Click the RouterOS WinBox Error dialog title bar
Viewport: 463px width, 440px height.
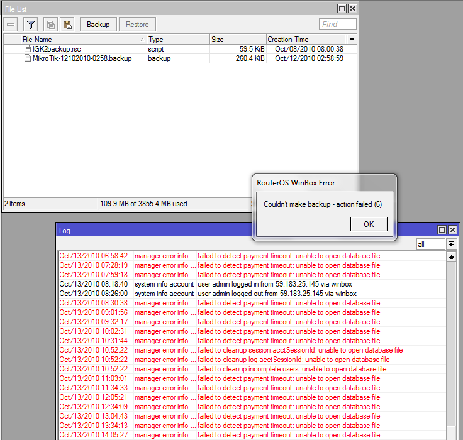[x=324, y=183]
